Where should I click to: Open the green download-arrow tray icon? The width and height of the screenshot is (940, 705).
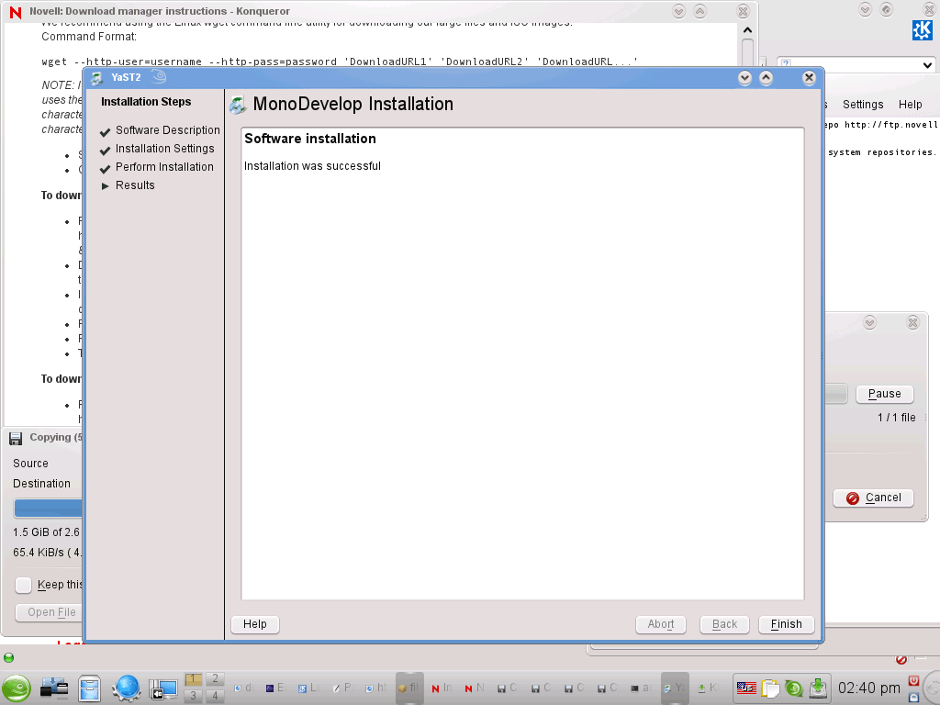(818, 688)
